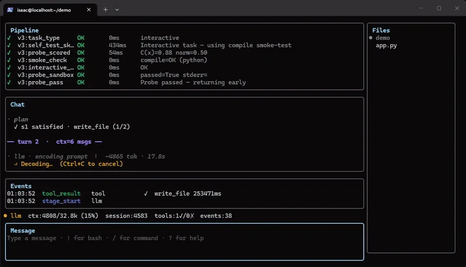Click the 'C(x)=0.88 norm=0.50' detail
466x267 pixels.
(174, 52)
